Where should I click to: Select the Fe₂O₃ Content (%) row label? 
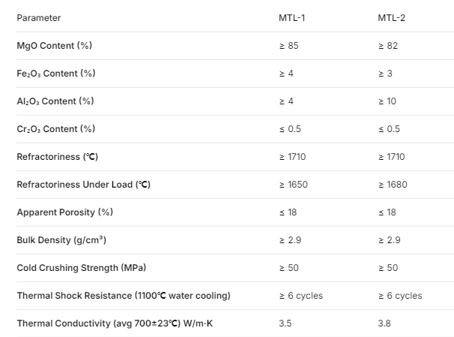[56, 74]
